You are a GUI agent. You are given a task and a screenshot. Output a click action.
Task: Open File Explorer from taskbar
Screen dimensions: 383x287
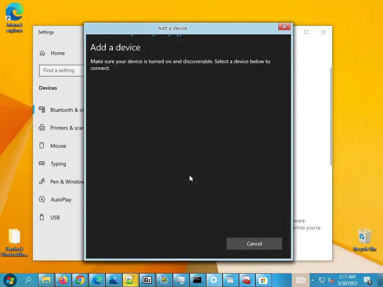(x=46, y=280)
